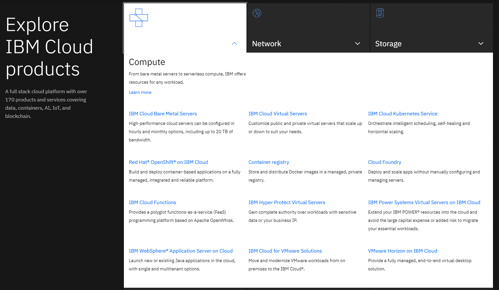Collapse the Compute panel using its chevron
This screenshot has height=290, width=499.
234,43
